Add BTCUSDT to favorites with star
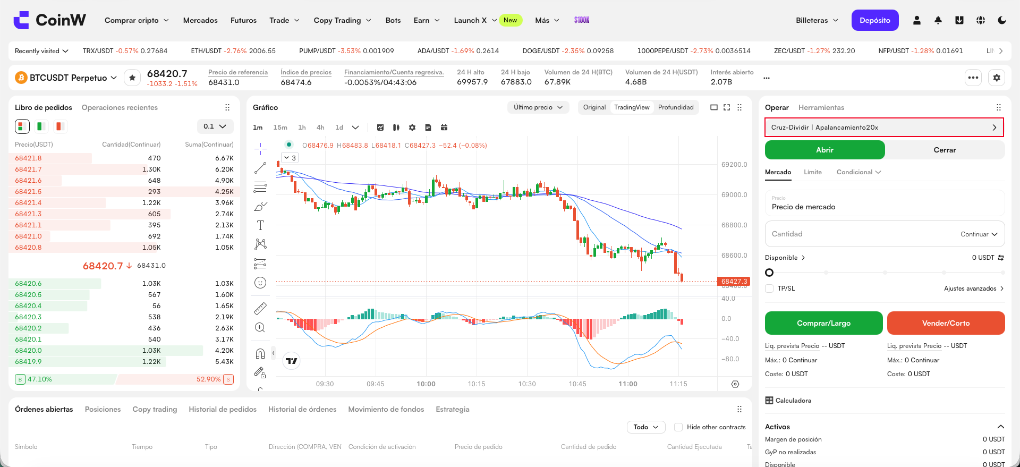1020x467 pixels. coord(132,78)
